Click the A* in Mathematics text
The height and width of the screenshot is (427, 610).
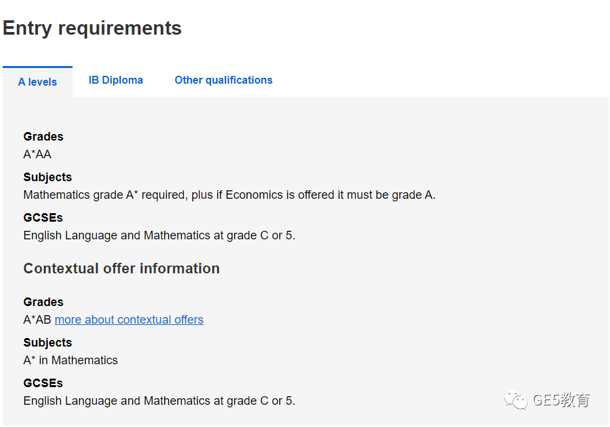click(x=71, y=360)
